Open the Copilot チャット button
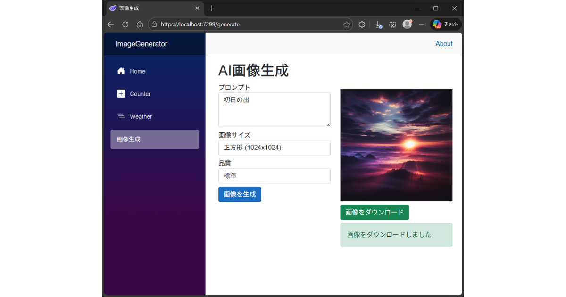 [446, 25]
